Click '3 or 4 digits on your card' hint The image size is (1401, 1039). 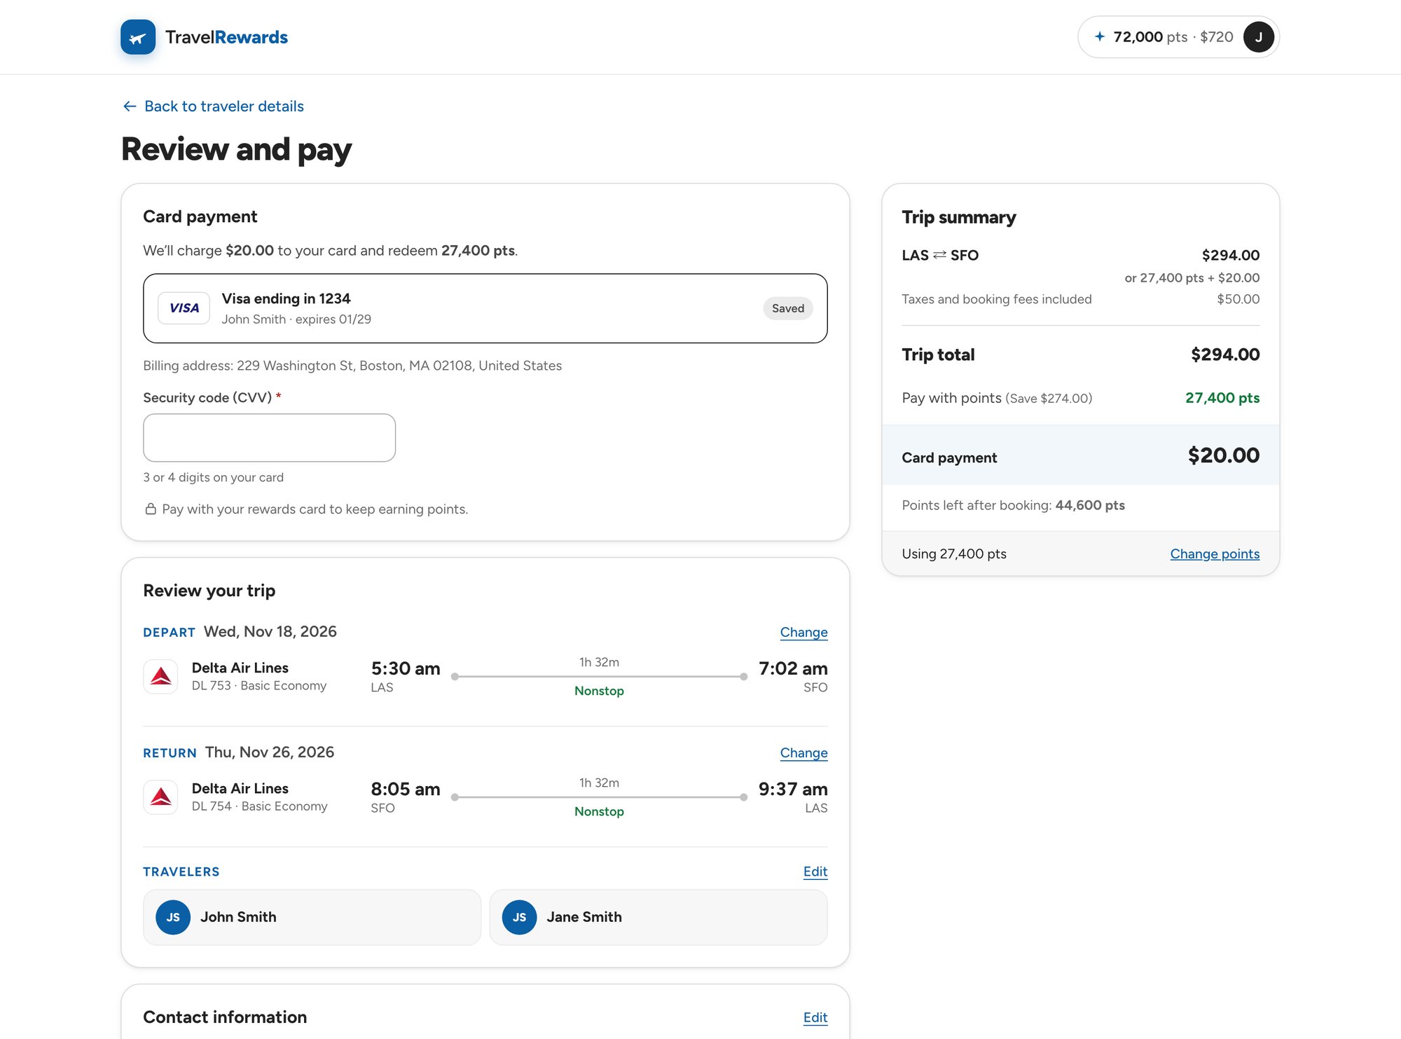[x=214, y=477]
